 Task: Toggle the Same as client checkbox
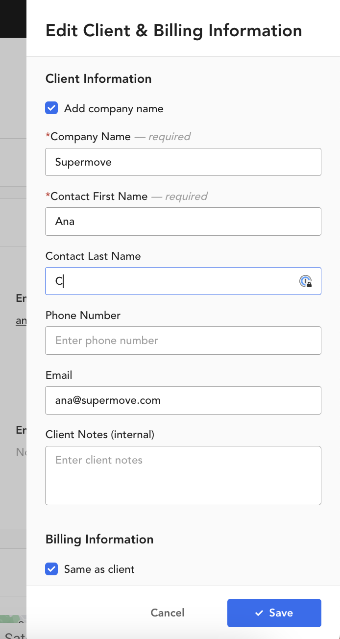51,569
